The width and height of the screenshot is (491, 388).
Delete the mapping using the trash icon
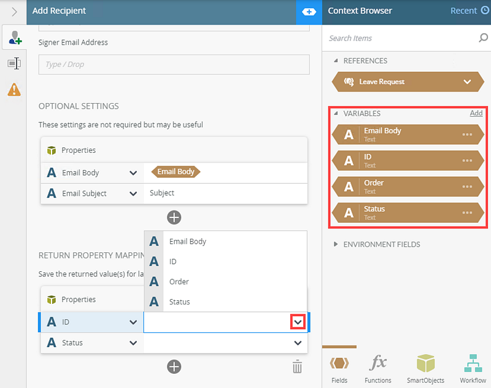(297, 367)
